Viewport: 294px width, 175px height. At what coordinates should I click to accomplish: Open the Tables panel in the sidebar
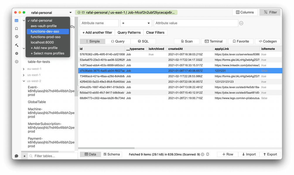tap(16, 21)
